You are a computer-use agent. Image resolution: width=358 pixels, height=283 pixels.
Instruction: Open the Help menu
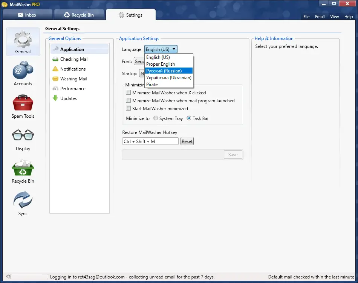(349, 17)
